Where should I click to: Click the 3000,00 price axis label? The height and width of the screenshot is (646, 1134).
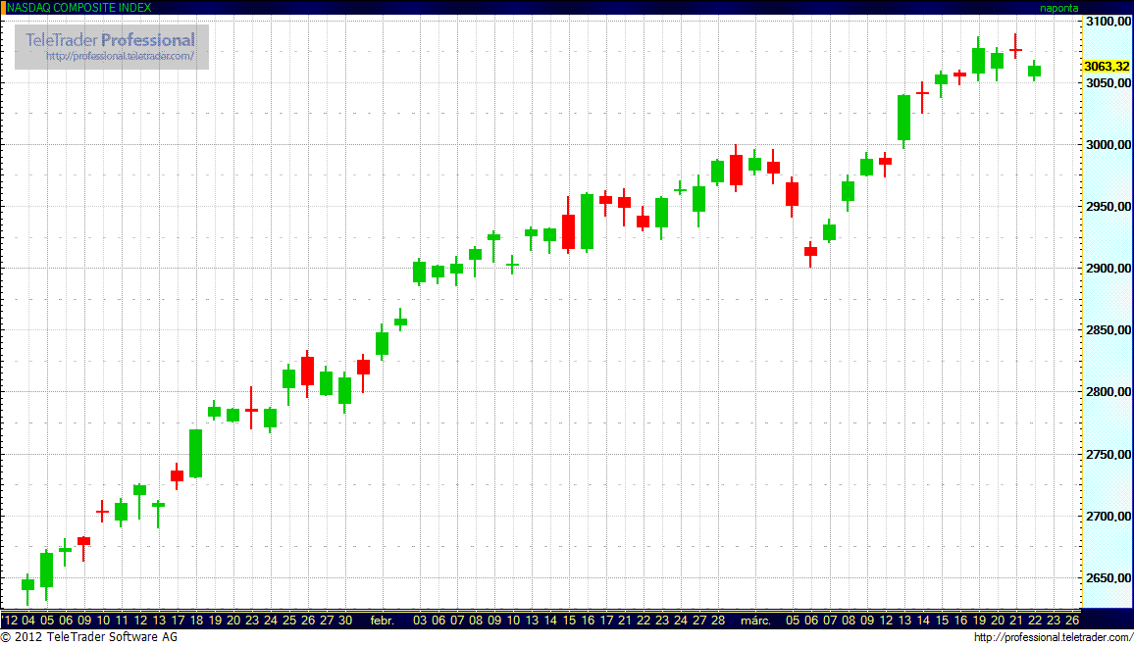(1107, 145)
